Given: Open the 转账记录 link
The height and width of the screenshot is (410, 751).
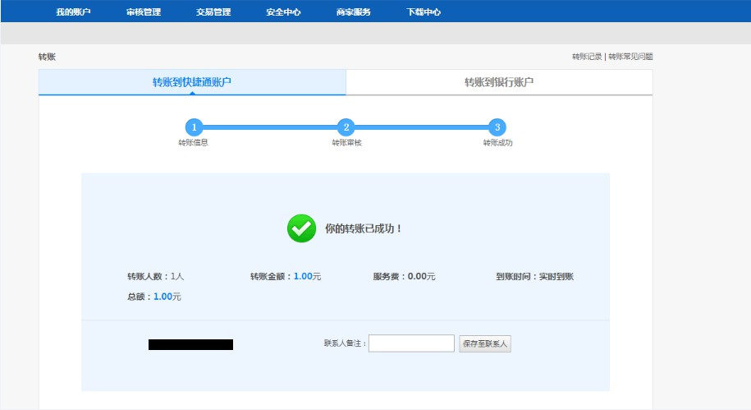Looking at the screenshot, I should point(587,57).
